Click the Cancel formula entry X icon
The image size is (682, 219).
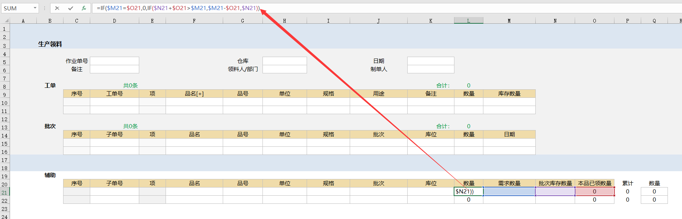coord(57,8)
